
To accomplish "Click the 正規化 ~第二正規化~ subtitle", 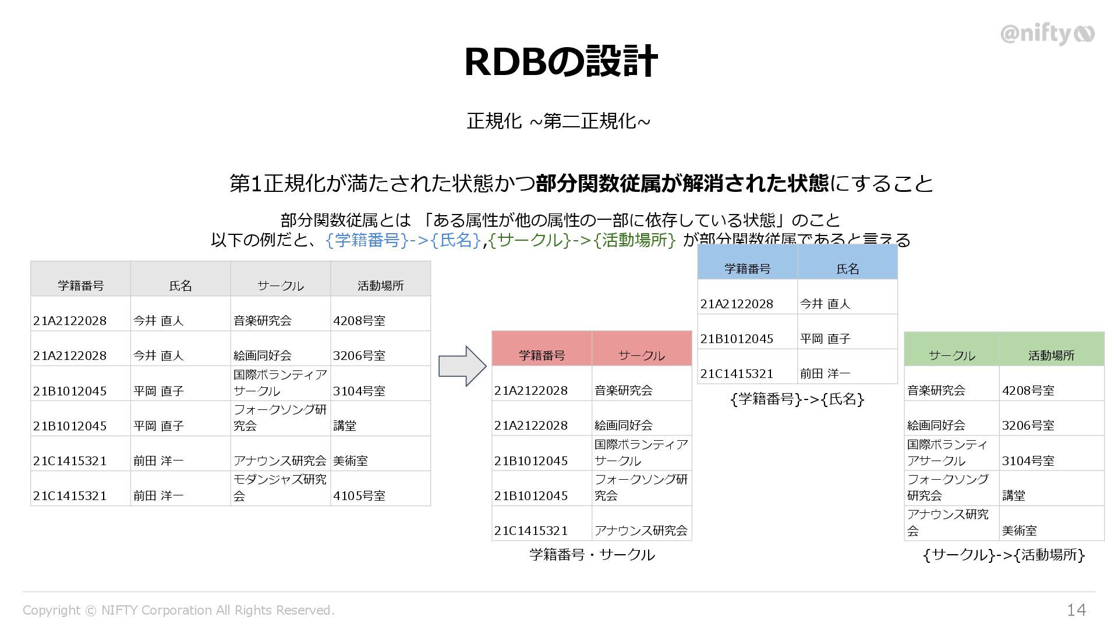I will pos(558,122).
